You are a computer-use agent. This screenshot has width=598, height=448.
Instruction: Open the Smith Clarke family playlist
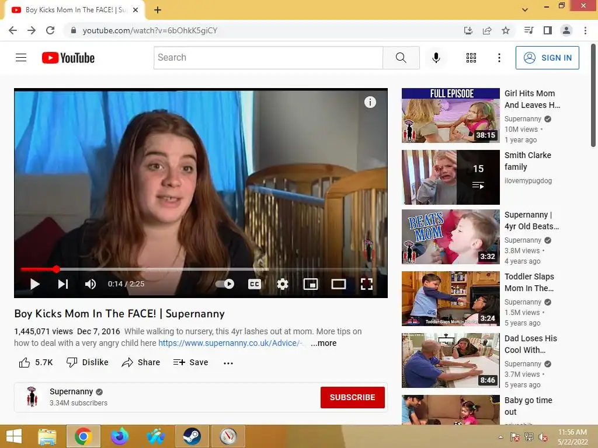click(450, 177)
